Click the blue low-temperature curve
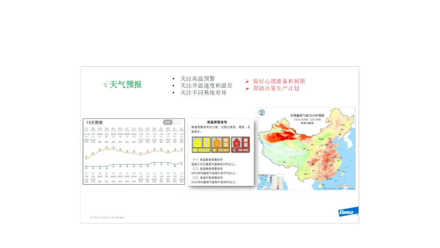This screenshot has width=440, height=248. pos(134,164)
